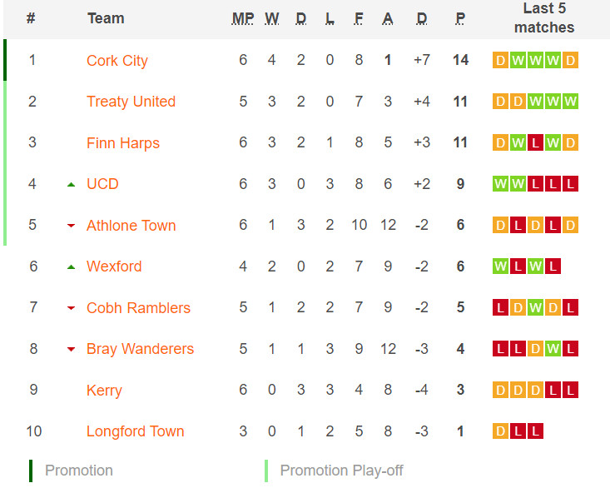Click the red down arrow beside Athlone Town
The image size is (610, 493).
point(71,226)
